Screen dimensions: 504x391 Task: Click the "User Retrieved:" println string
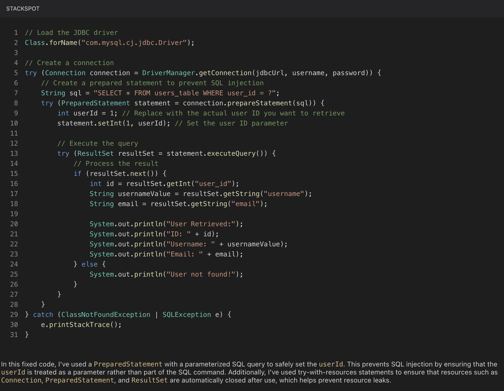pos(201,224)
